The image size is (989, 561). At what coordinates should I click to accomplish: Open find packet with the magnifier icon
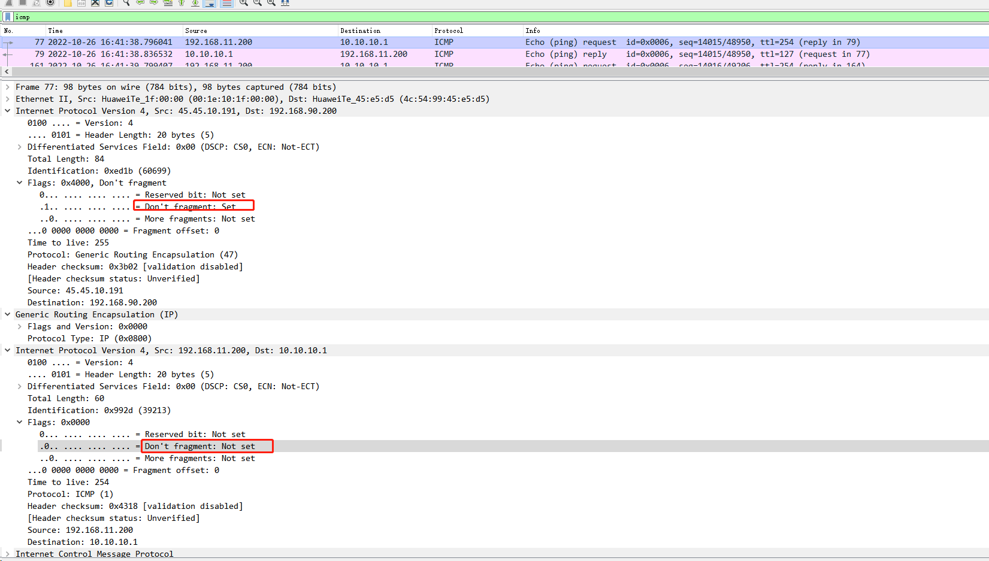(126, 2)
